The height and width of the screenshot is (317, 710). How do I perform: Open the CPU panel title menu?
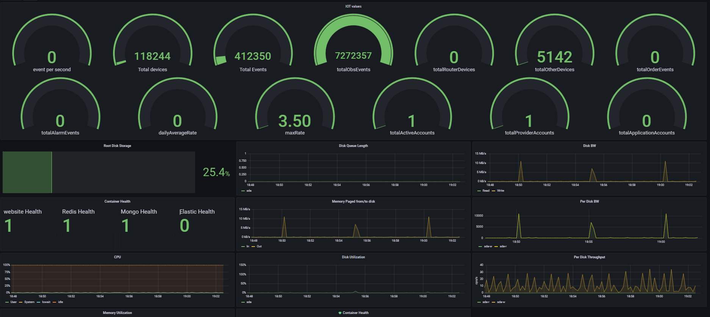(117, 257)
